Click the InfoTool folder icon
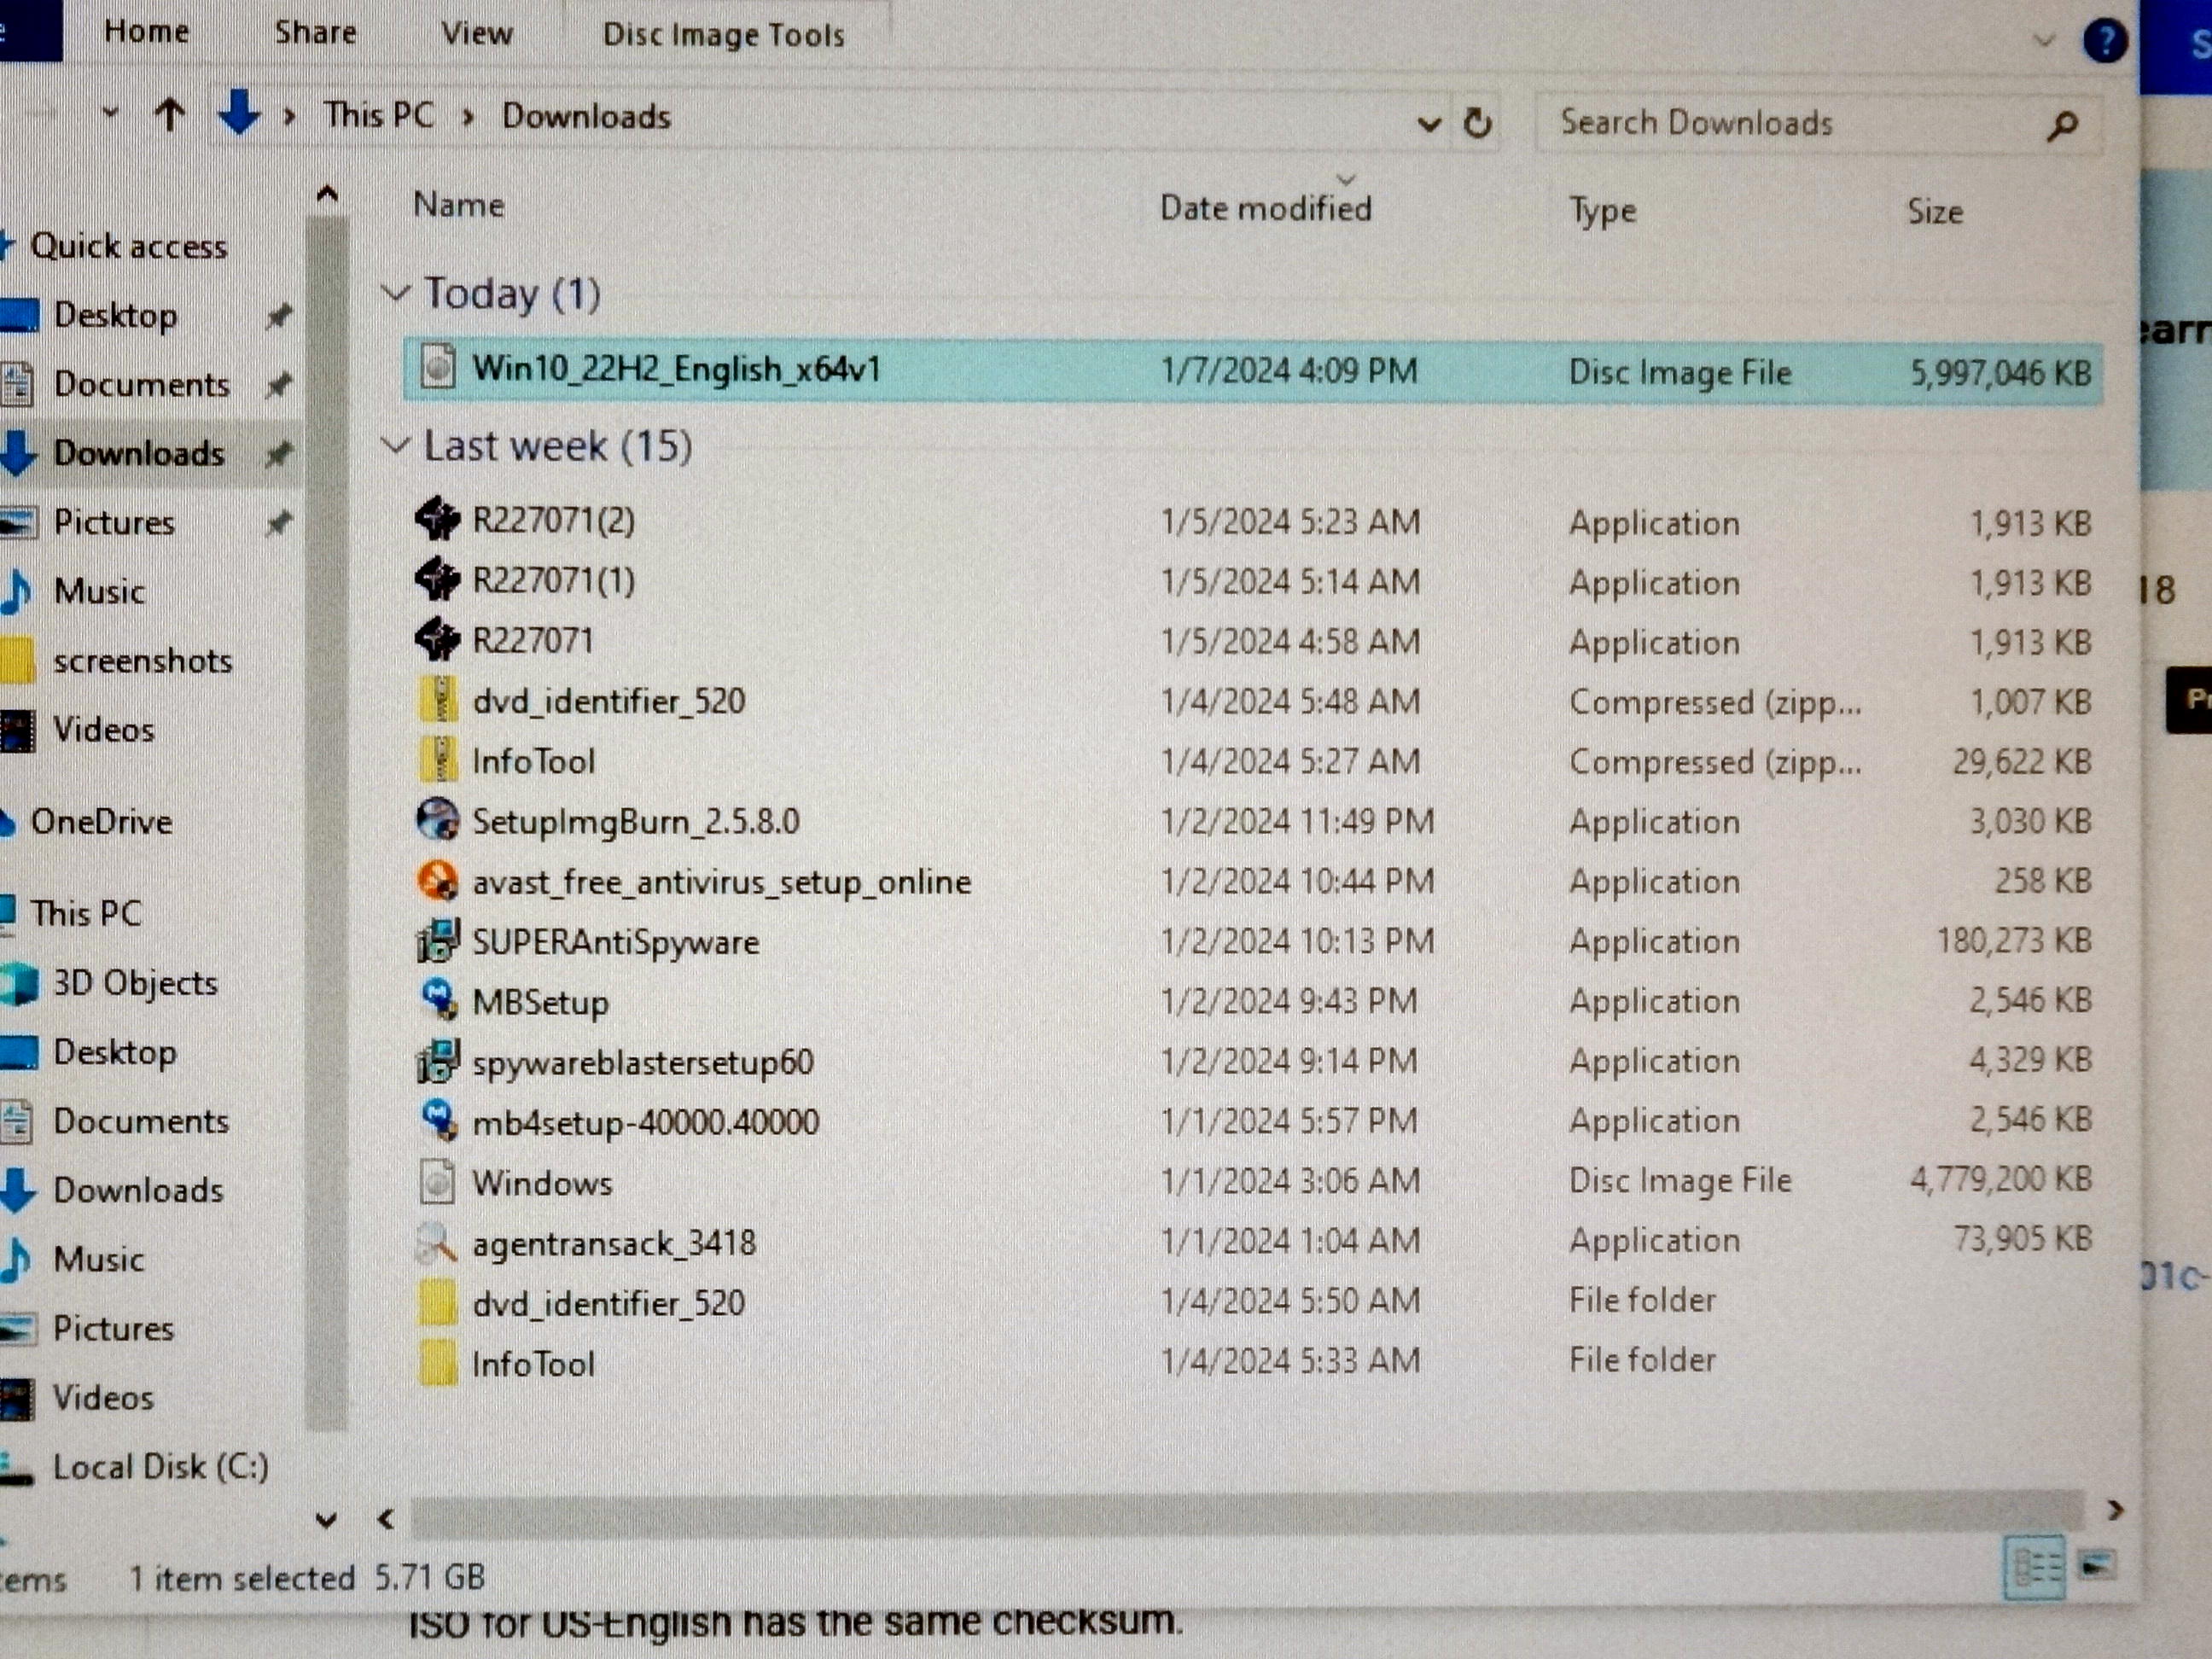 click(438, 1362)
